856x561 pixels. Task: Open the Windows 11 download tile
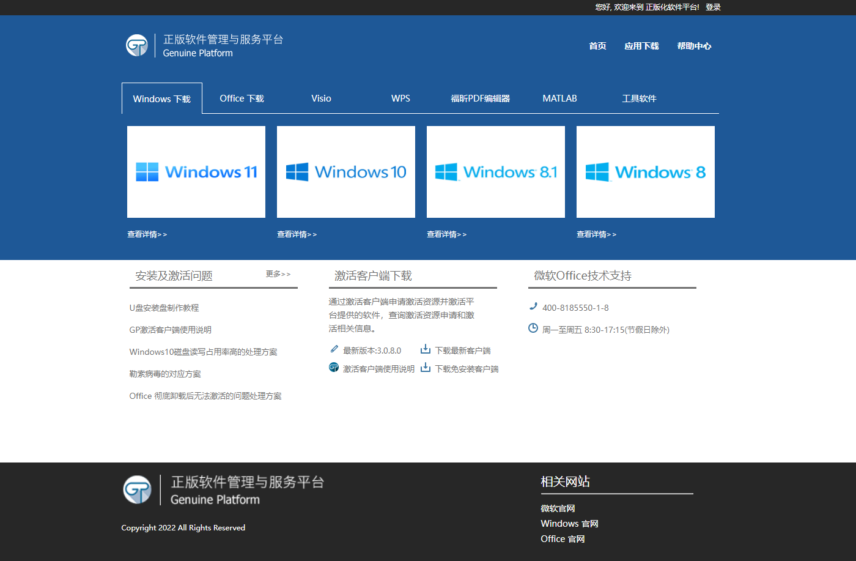[196, 172]
